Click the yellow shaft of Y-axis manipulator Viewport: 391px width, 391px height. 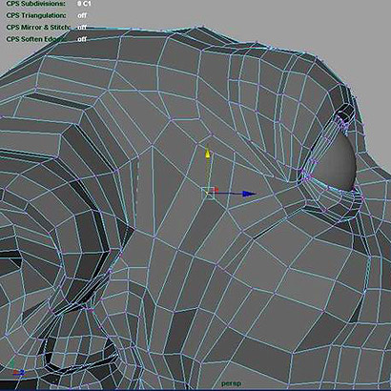click(208, 174)
